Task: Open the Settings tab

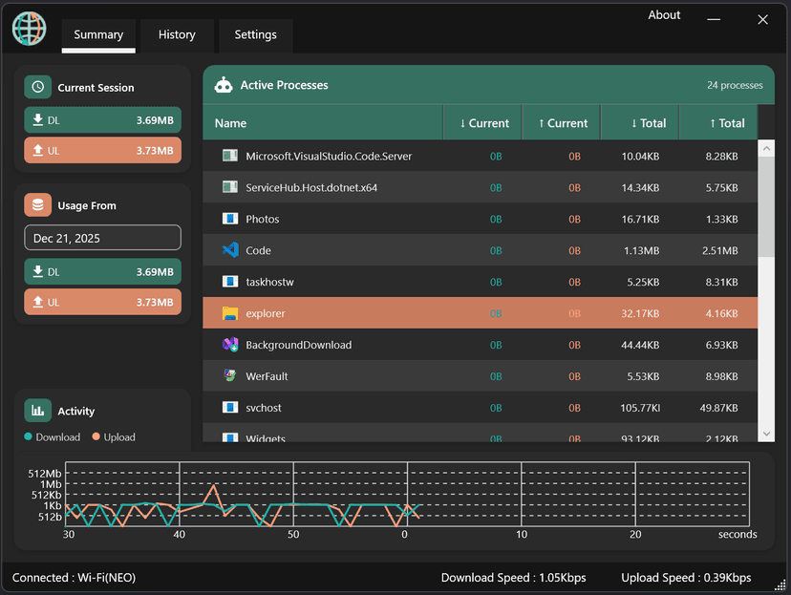Action: click(x=256, y=35)
